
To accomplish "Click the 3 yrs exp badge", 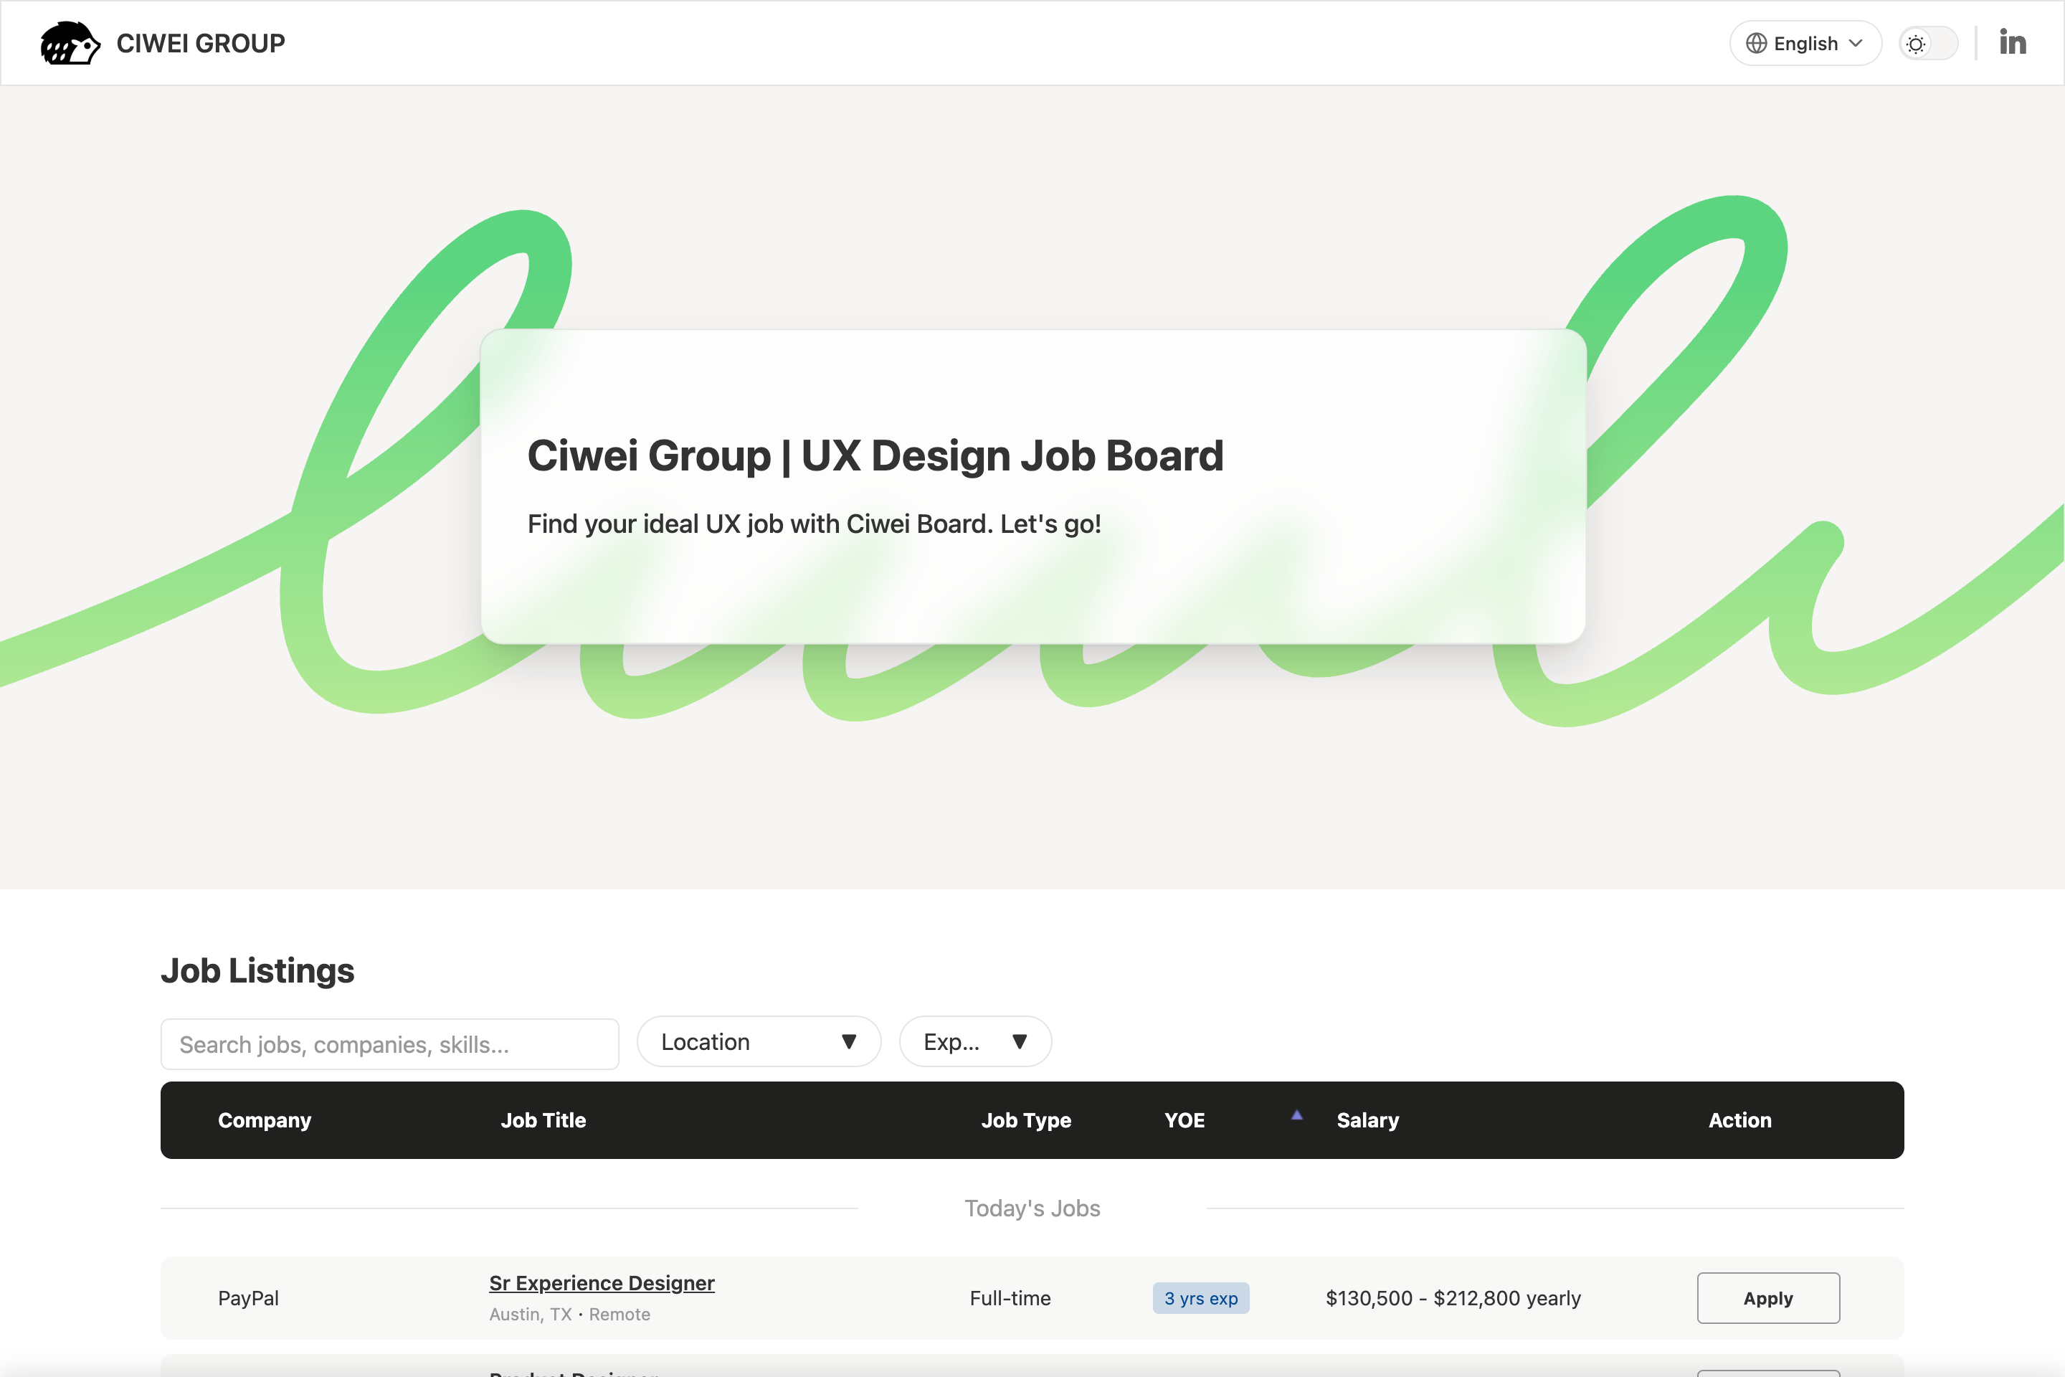I will click(1200, 1298).
